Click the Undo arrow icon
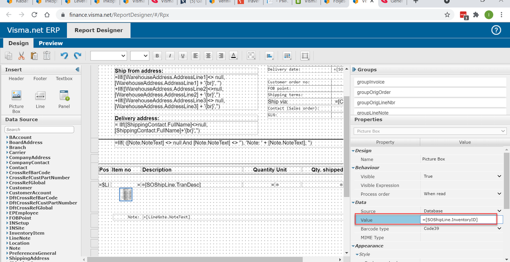Screen dimensions: 510x262 pyautogui.click(x=64, y=56)
